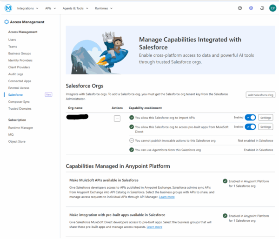Click the grey minus icon beside invocable actions

point(132,140)
